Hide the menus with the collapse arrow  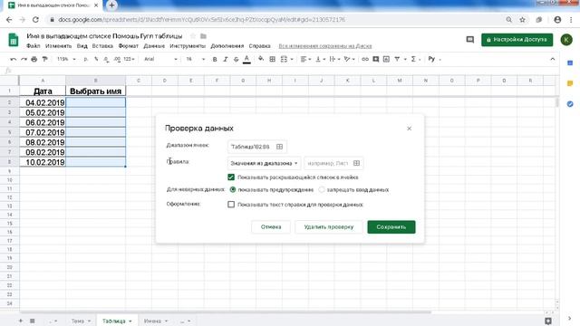(553, 59)
